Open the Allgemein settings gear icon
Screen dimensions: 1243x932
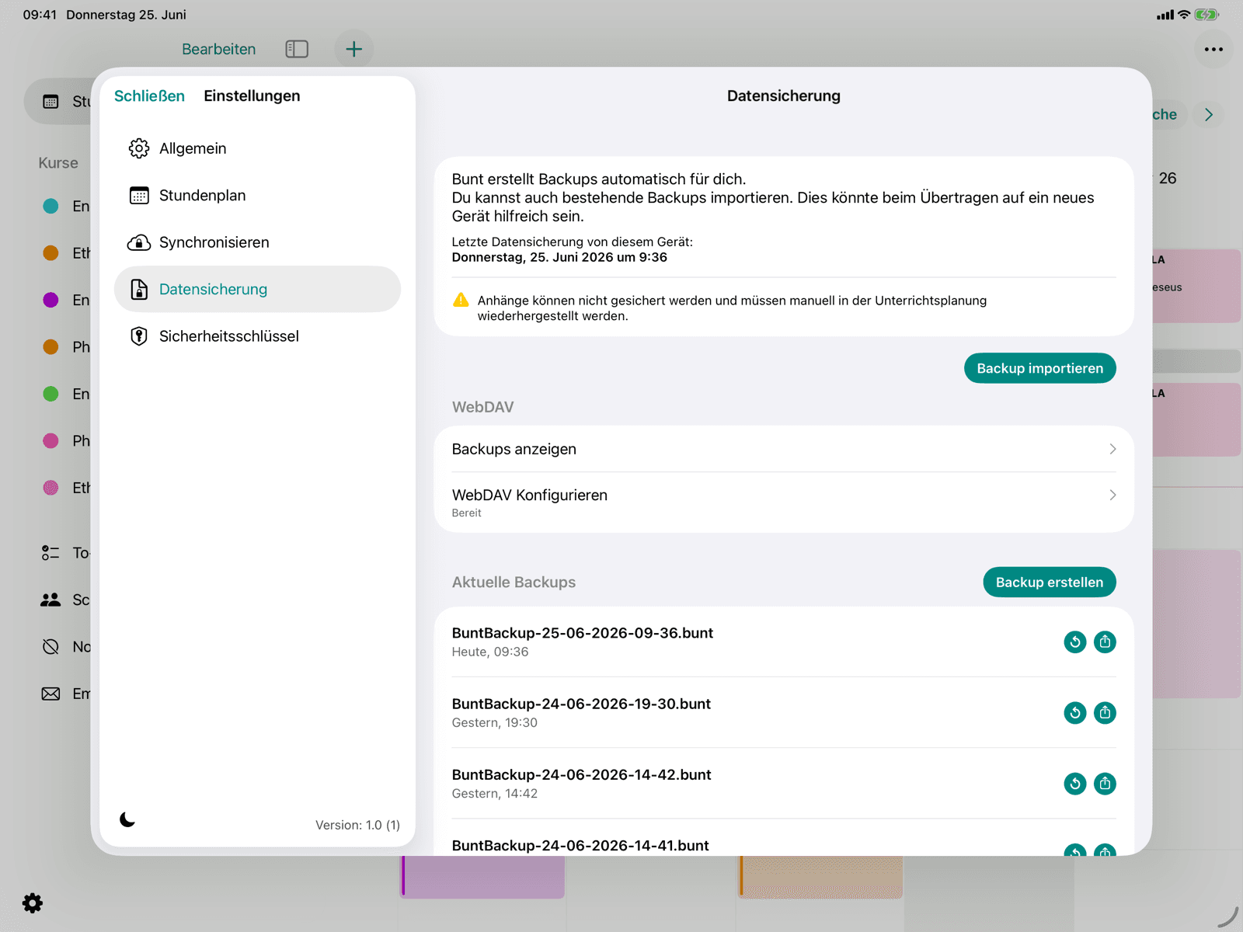pos(139,148)
